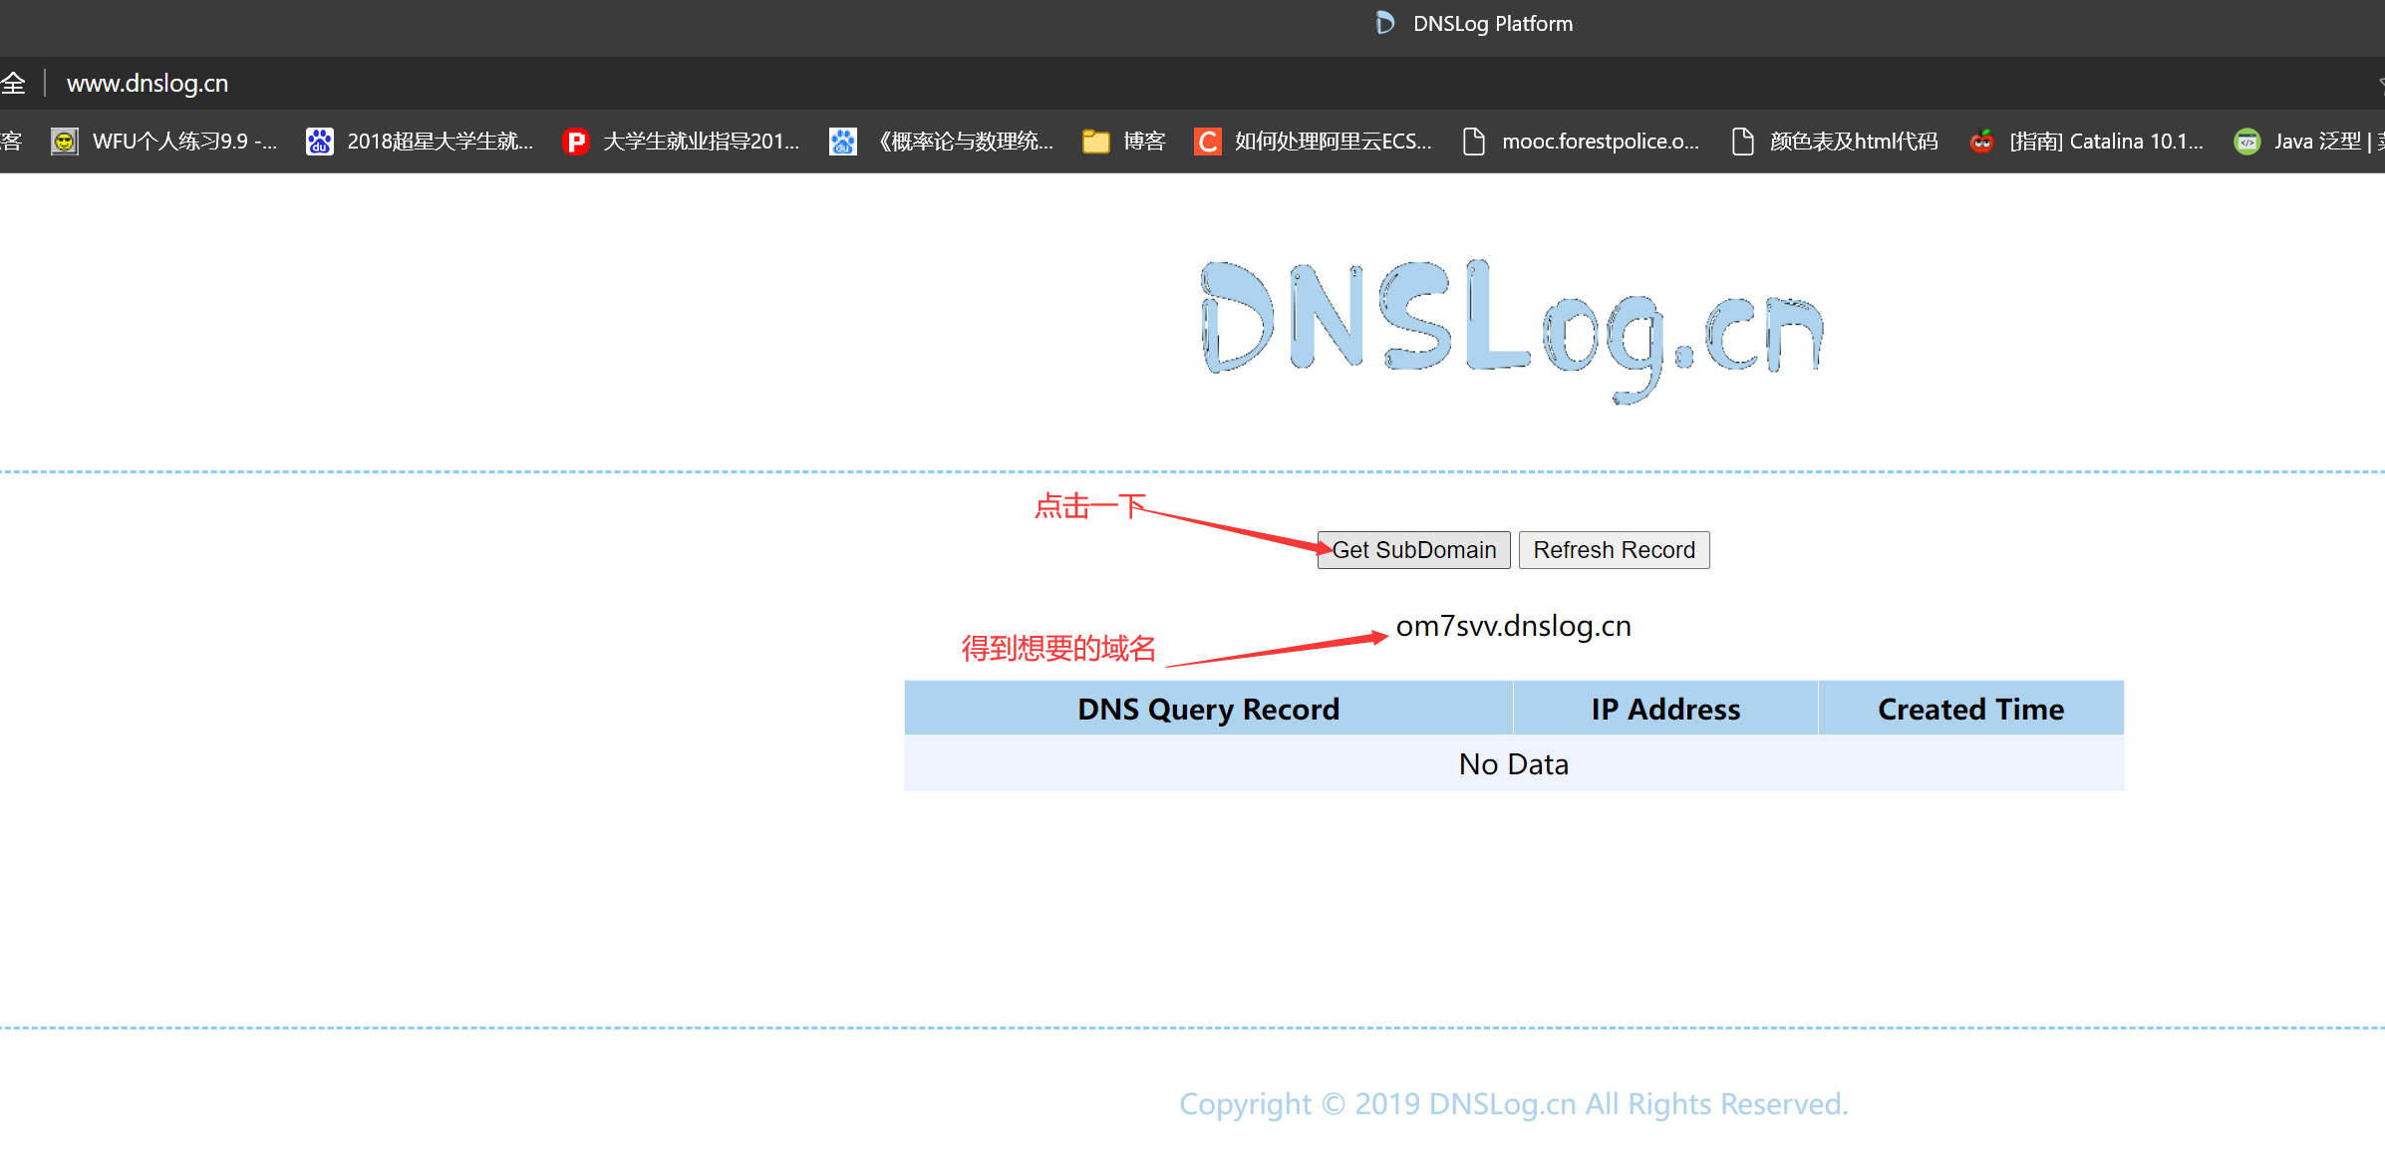
Task: Click the Baidu icon for 概率论与数理统 bookmark
Action: 842,142
